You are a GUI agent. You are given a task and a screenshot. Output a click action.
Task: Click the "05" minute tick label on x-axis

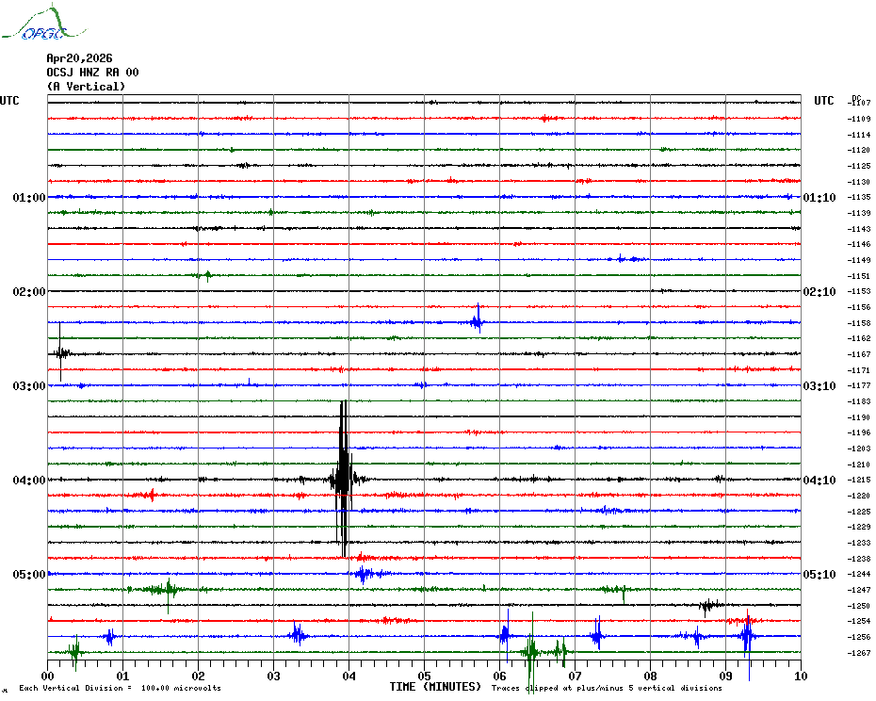tap(425, 676)
